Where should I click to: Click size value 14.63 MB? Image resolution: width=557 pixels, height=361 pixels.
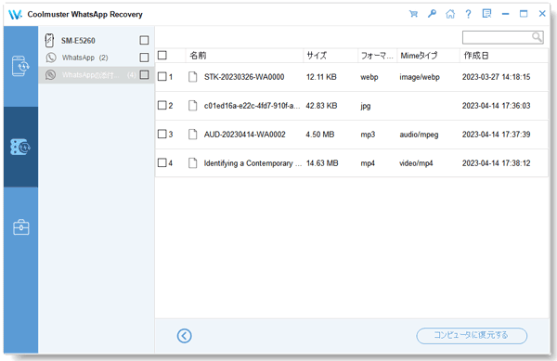[x=322, y=163]
